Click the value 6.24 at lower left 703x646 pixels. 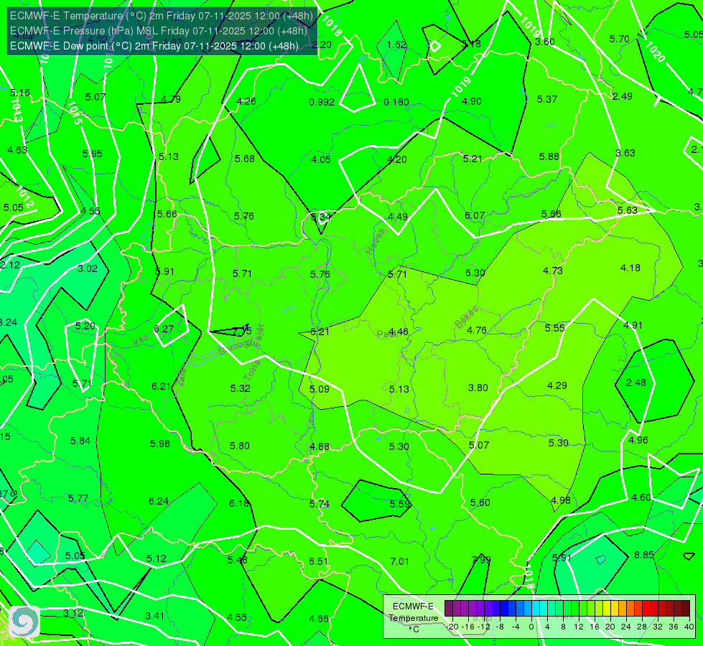159,501
